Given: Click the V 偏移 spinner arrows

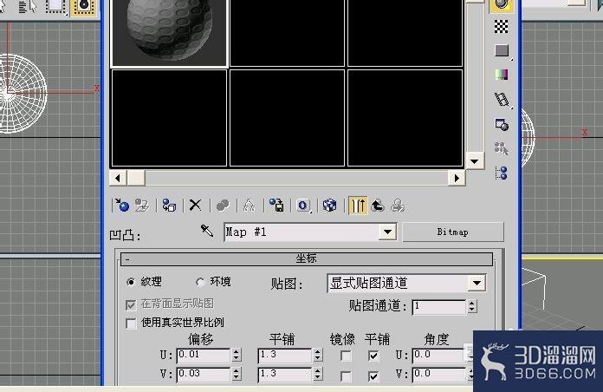Looking at the screenshot, I should click(x=237, y=374).
